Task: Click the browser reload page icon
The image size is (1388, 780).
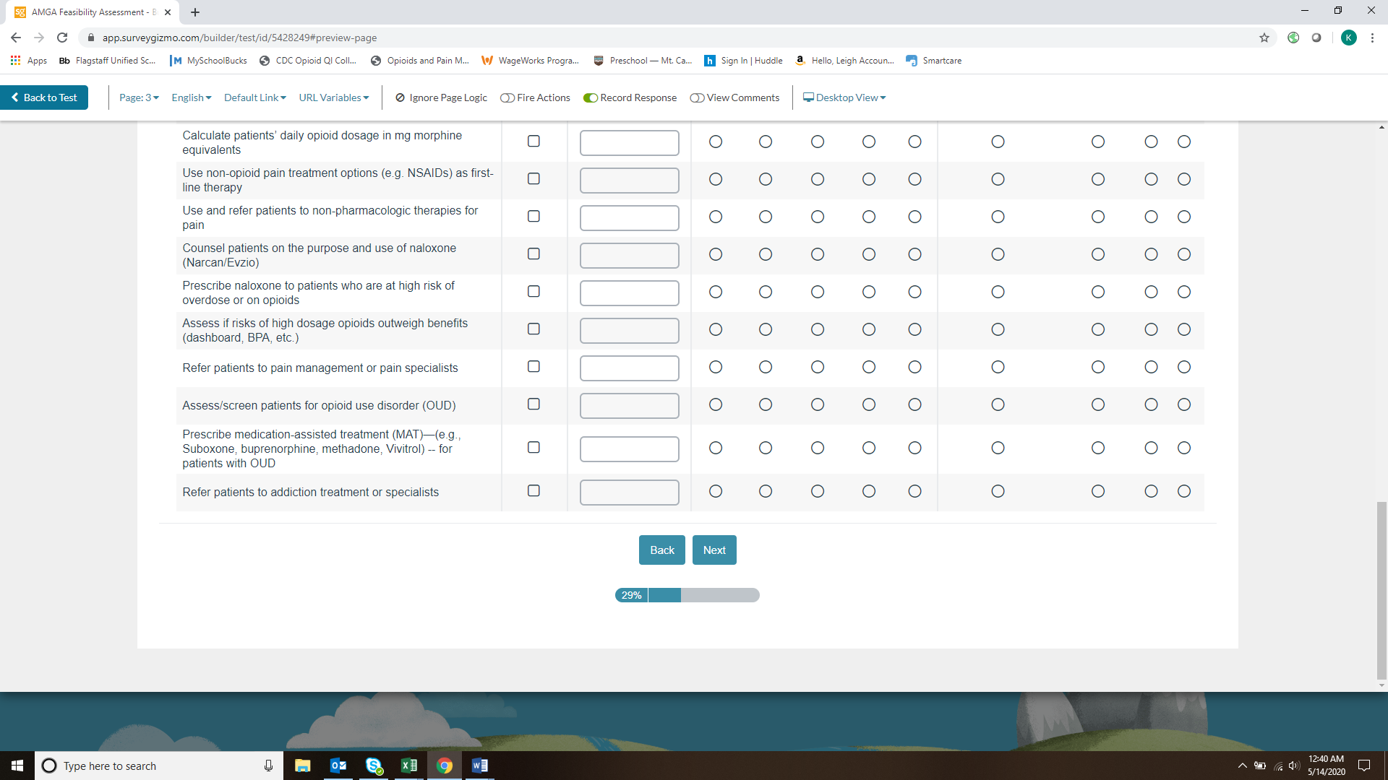Action: (x=62, y=38)
